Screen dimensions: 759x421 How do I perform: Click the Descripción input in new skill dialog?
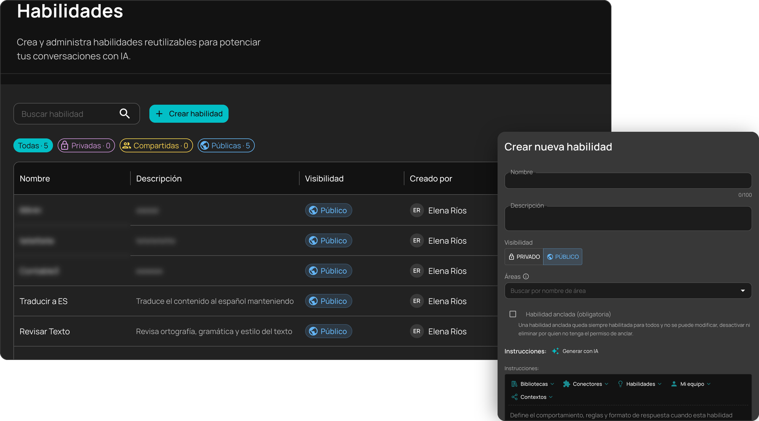click(x=628, y=218)
